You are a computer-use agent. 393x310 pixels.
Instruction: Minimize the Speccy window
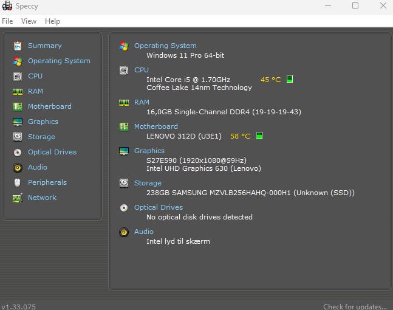[328, 5]
